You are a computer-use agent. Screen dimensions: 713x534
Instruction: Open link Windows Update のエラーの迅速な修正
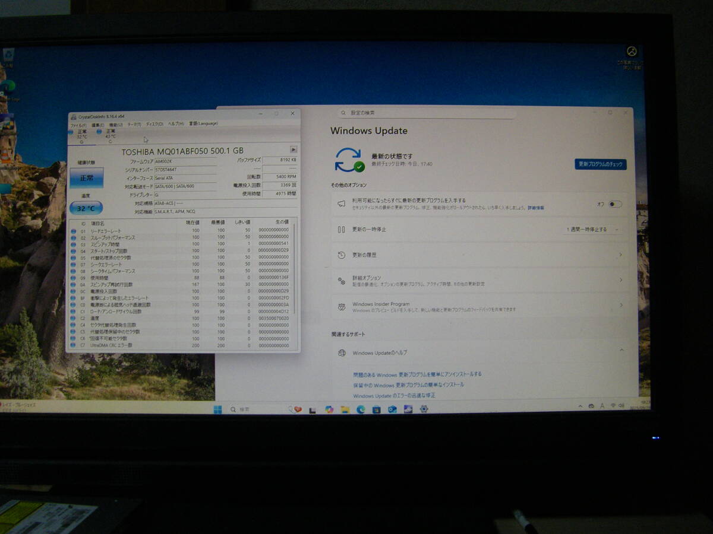click(394, 396)
